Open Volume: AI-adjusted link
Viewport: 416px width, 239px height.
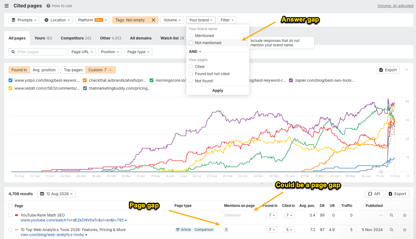pos(395,6)
